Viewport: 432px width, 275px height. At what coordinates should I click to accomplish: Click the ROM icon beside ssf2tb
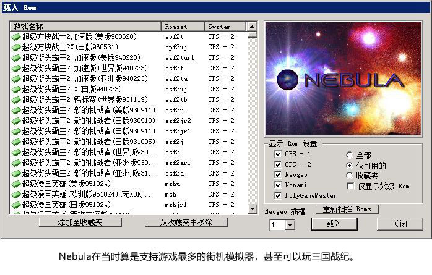(x=16, y=100)
